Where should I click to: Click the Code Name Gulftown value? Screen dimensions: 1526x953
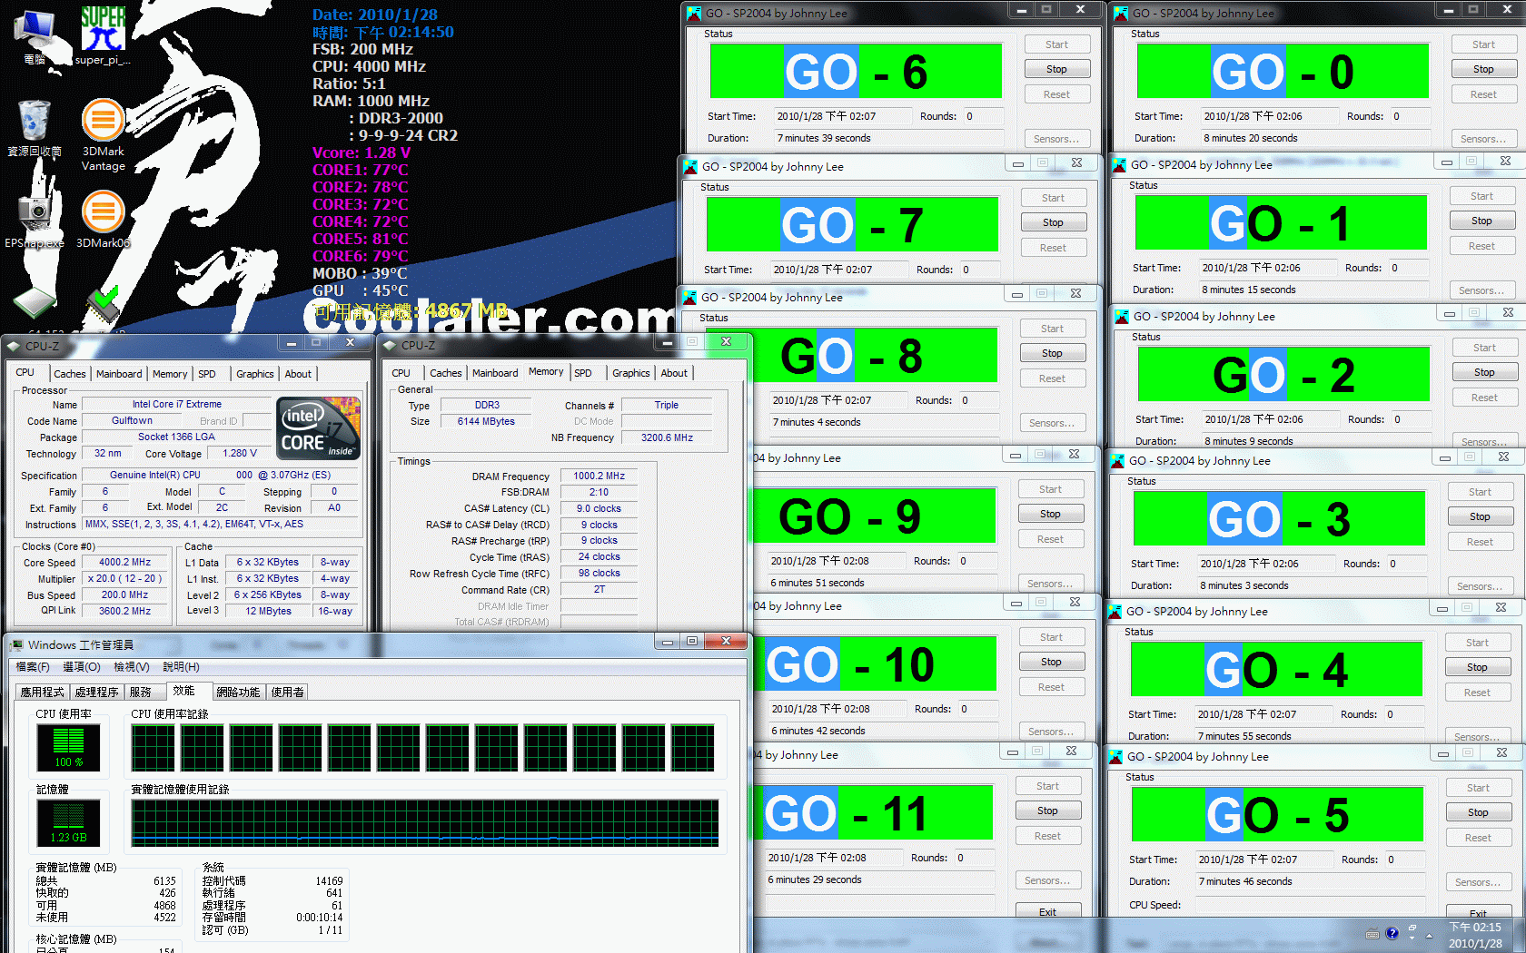pyautogui.click(x=132, y=421)
